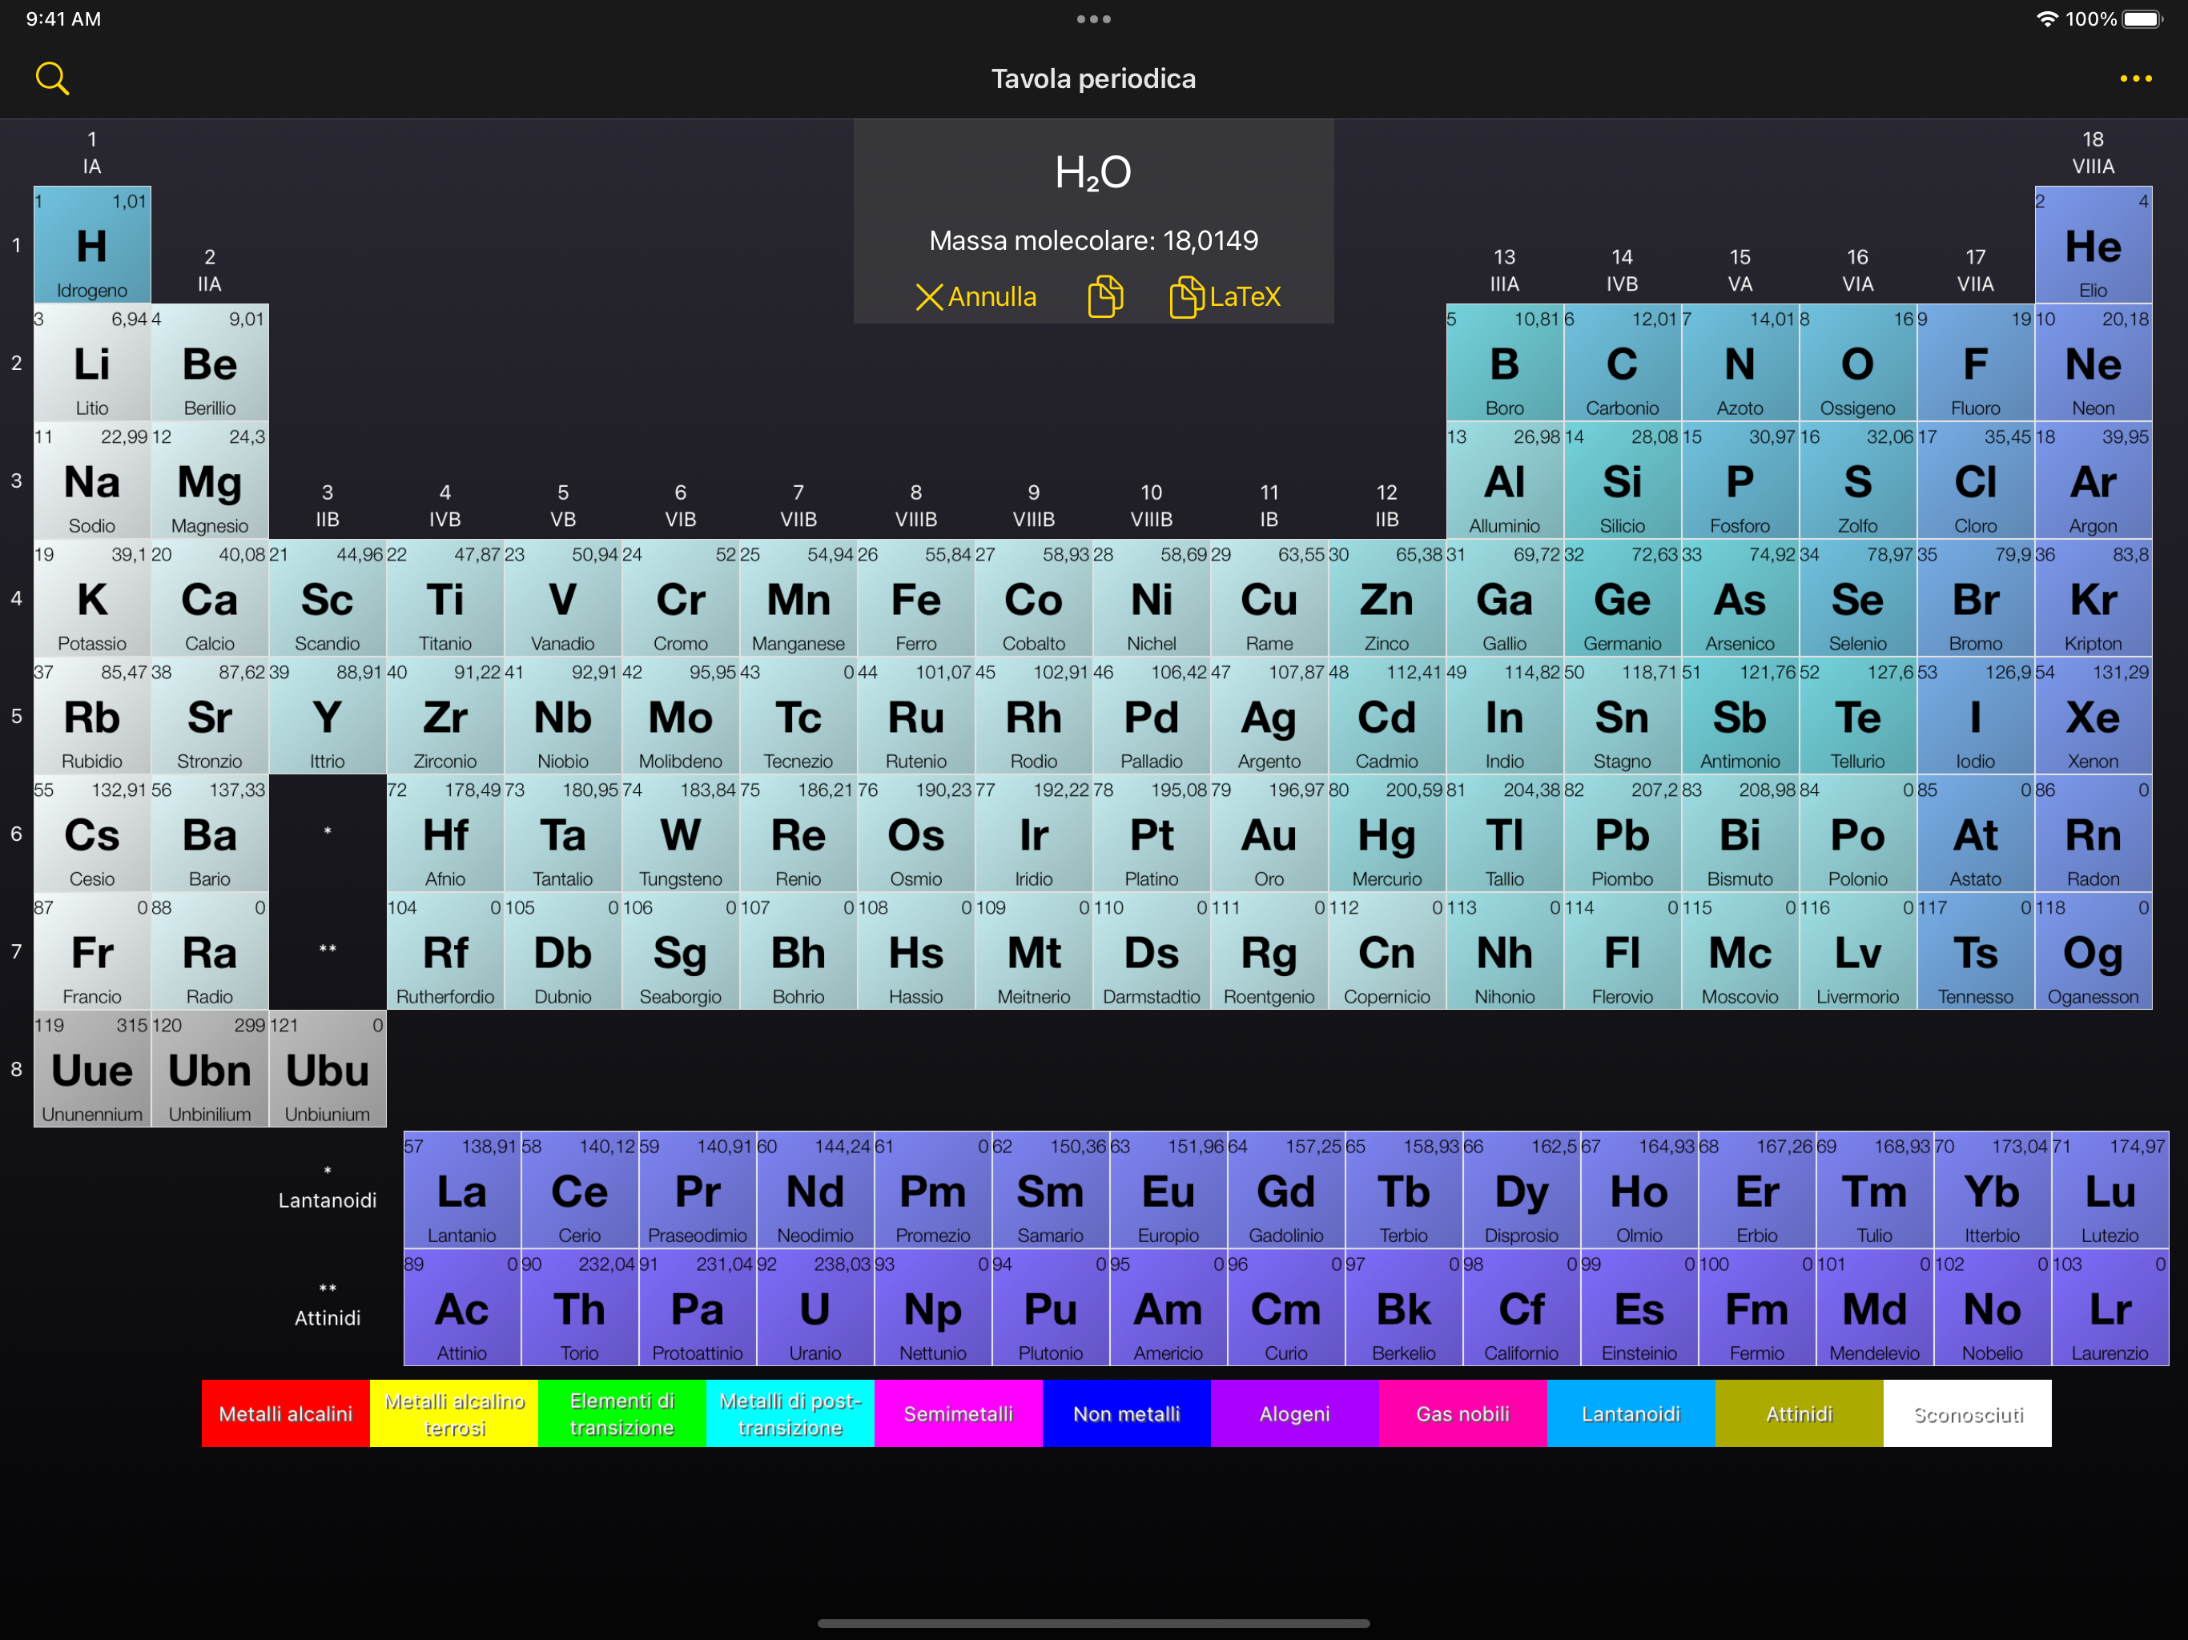Choose the Oro (Au) element
Image resolution: width=2188 pixels, height=1640 pixels.
[1269, 833]
